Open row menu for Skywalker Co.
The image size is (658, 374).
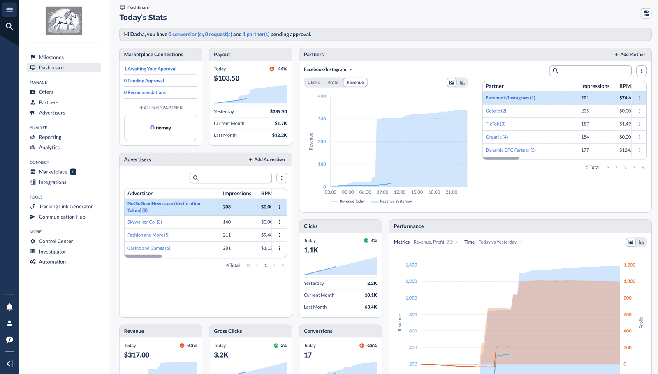click(280, 222)
